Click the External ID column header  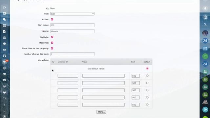pyautogui.click(x=63, y=62)
